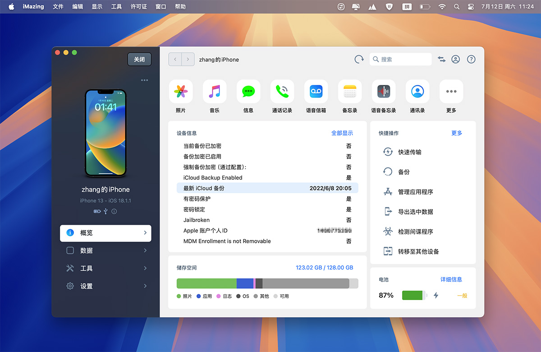
Task: Open the 显示 menu
Action: pyautogui.click(x=97, y=7)
